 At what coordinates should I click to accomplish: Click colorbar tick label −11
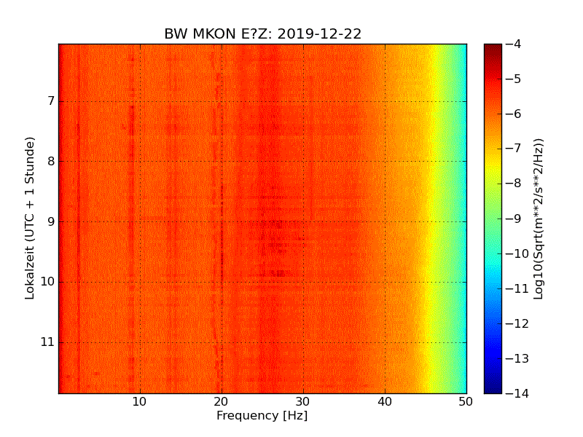(x=517, y=288)
